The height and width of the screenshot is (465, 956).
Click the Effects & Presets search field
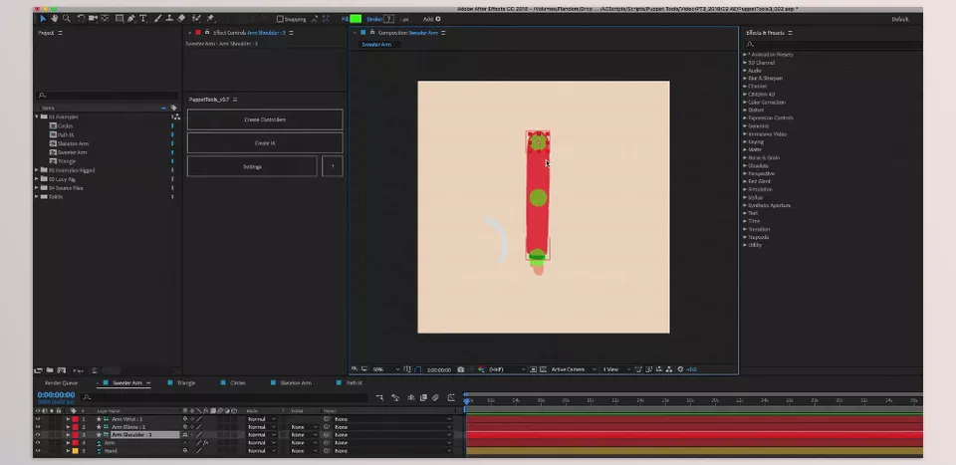click(x=833, y=44)
